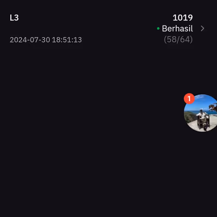Tap the floating circular profile photo

tap(201, 113)
